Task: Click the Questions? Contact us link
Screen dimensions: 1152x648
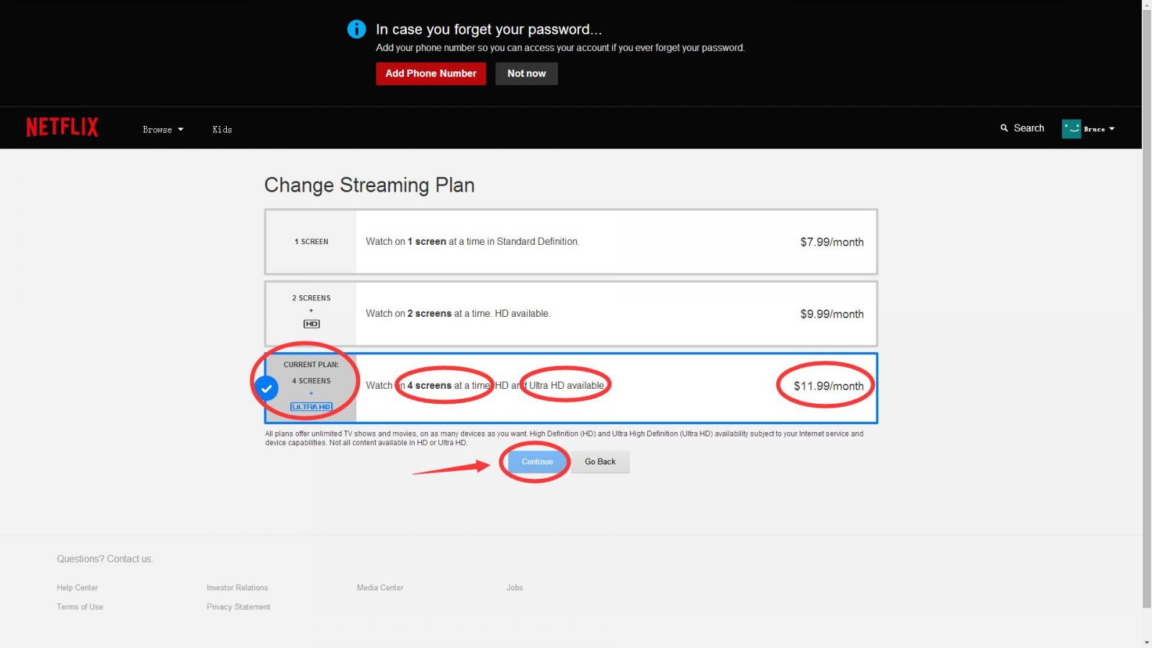Action: (x=105, y=559)
